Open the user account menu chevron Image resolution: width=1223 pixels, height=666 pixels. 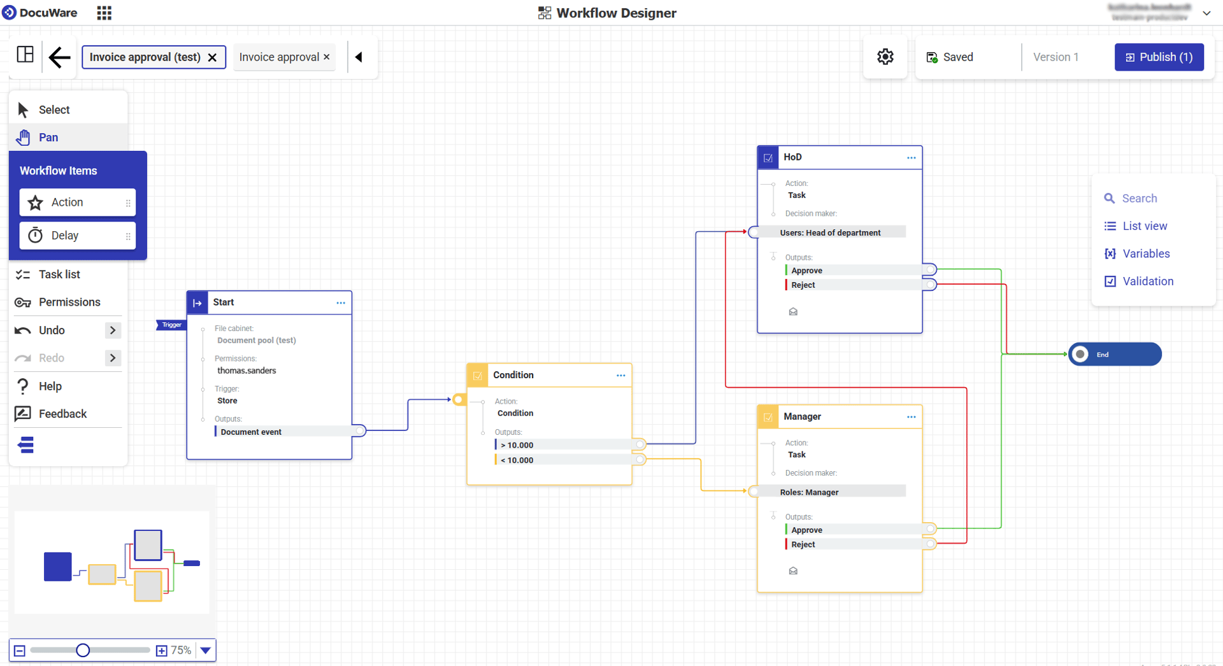[x=1208, y=13]
